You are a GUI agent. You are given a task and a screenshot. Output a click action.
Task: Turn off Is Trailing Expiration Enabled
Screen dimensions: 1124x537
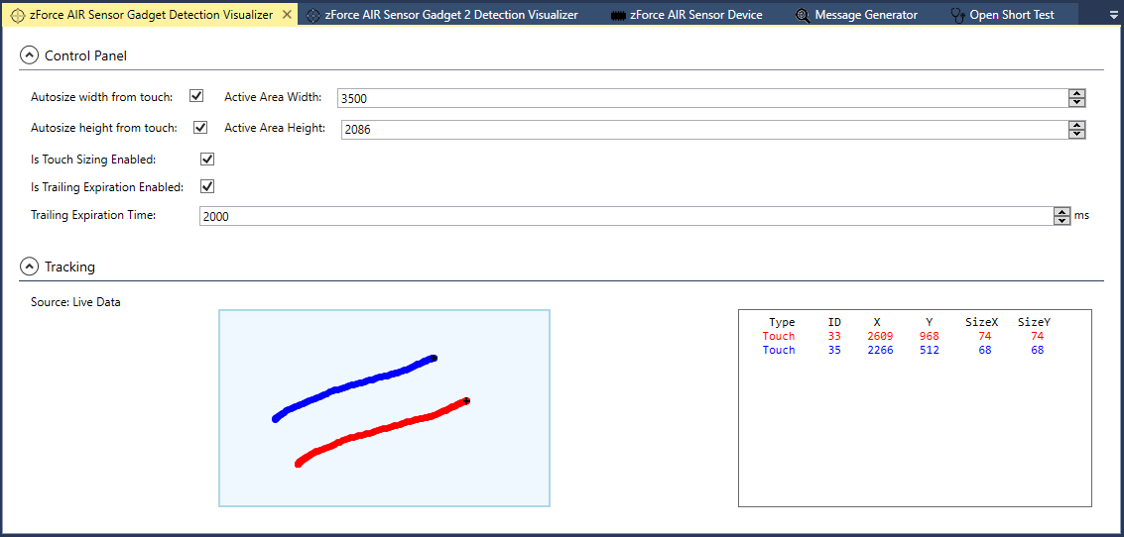click(x=207, y=186)
